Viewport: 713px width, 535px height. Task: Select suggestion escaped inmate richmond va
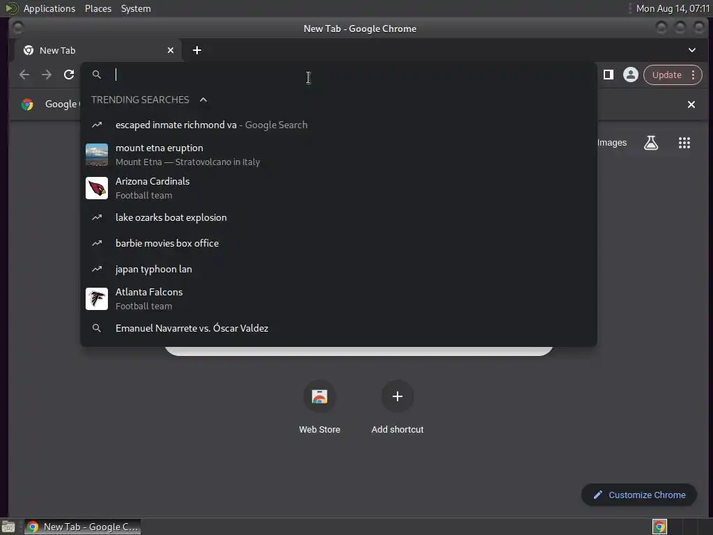click(x=339, y=125)
